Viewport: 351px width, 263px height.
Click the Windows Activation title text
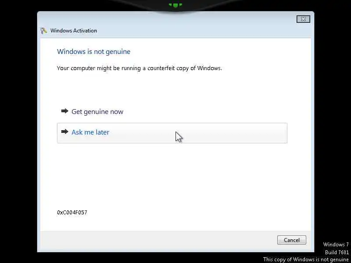click(x=74, y=31)
